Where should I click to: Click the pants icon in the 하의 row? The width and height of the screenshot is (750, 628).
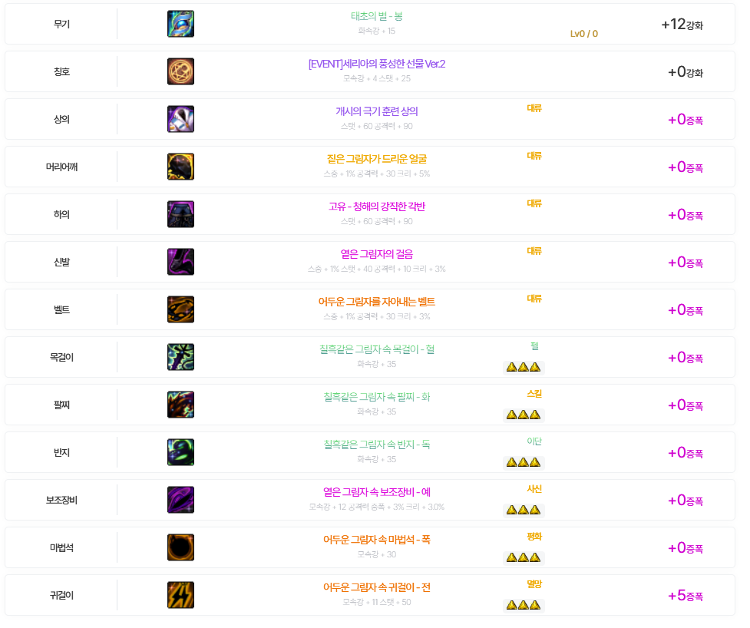pyautogui.click(x=180, y=214)
